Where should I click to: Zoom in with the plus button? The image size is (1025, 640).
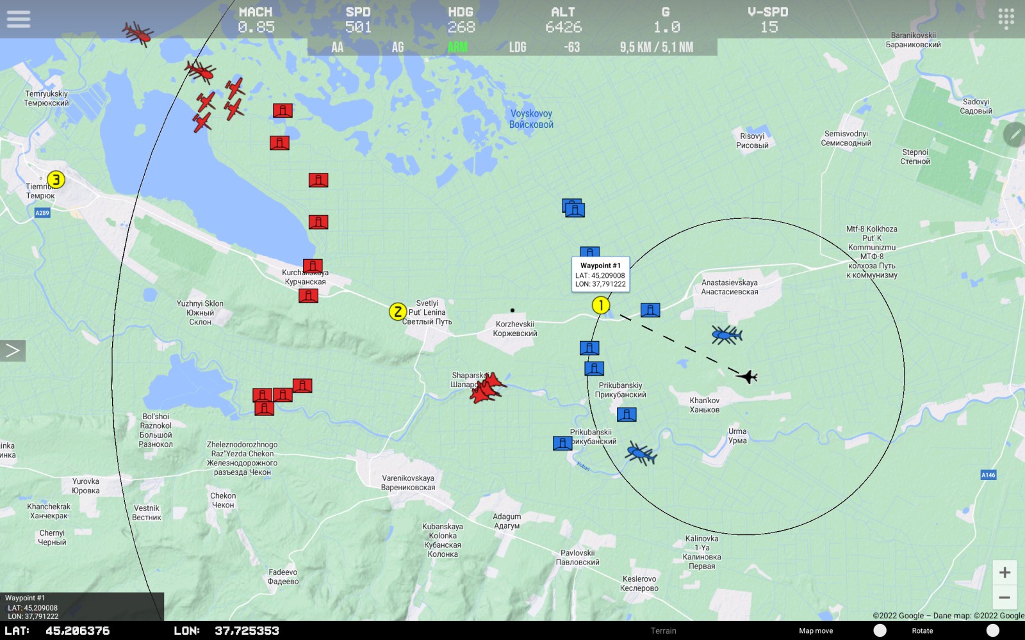[1004, 572]
